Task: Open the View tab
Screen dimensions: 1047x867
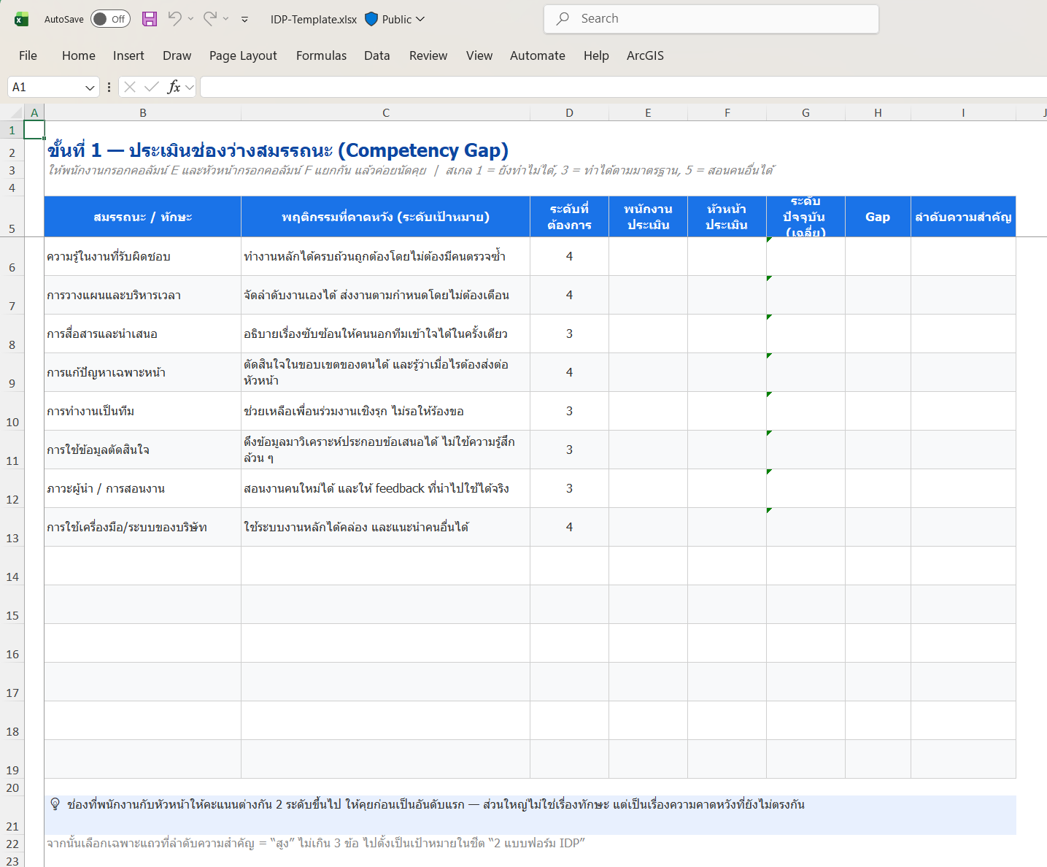Action: [x=479, y=55]
